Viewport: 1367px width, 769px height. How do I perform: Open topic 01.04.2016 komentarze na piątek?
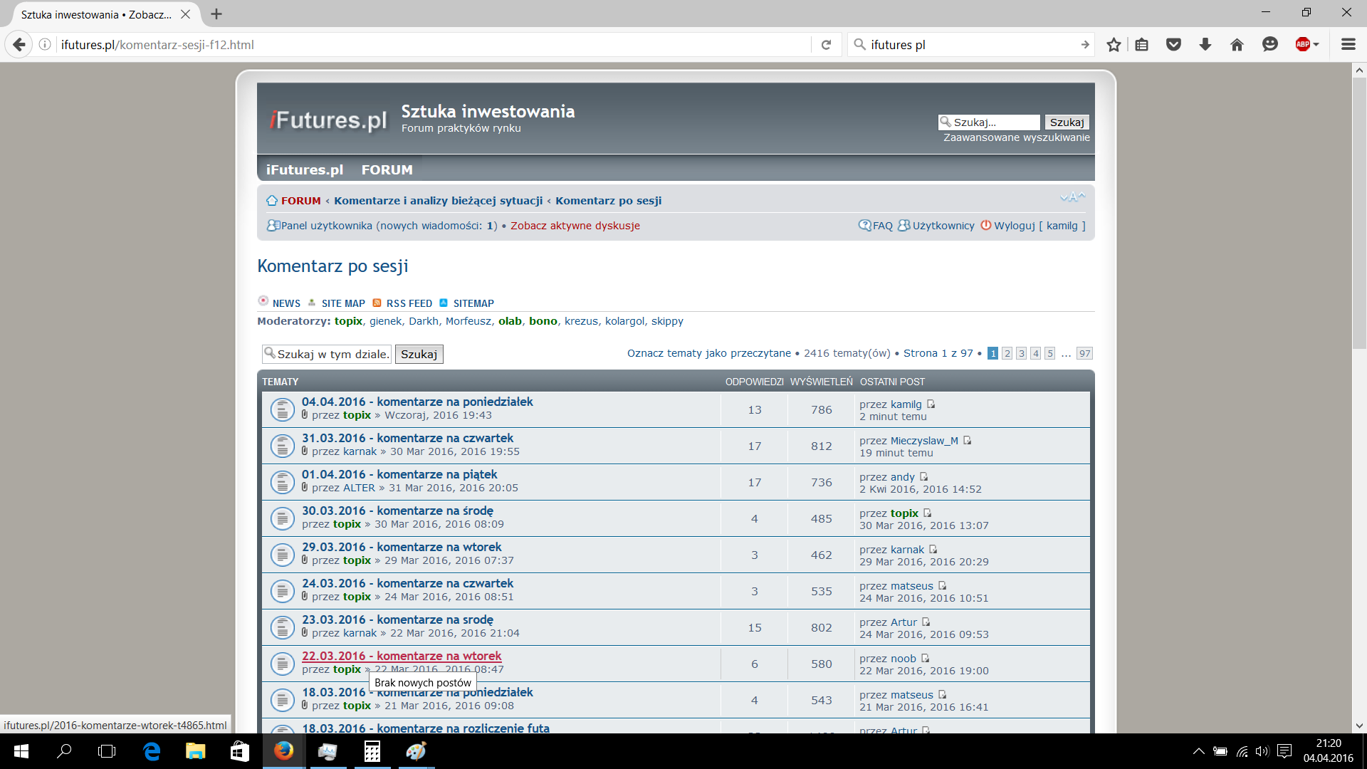click(399, 474)
